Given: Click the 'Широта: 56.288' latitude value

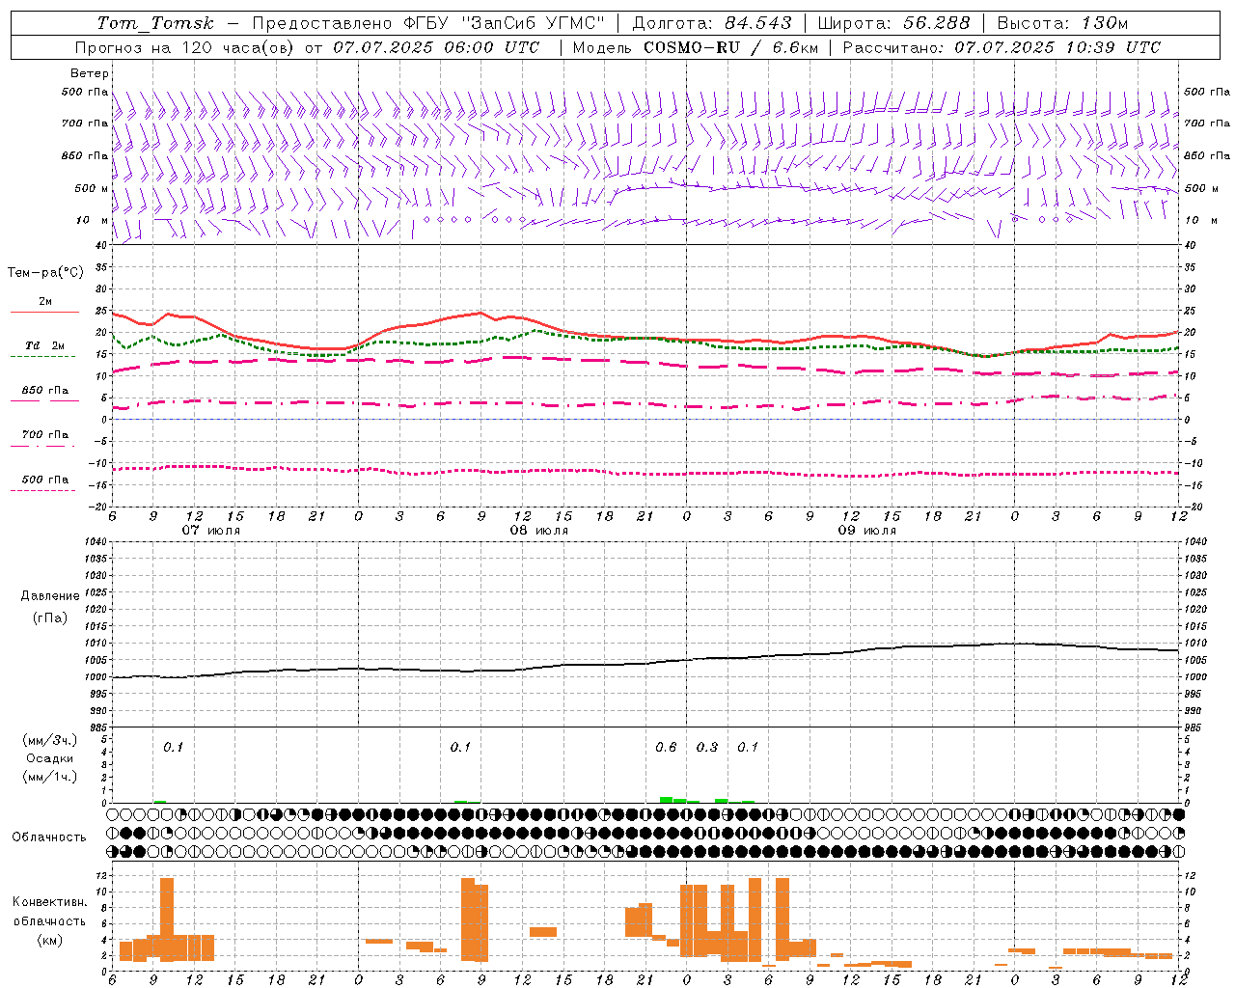Looking at the screenshot, I should tap(893, 23).
